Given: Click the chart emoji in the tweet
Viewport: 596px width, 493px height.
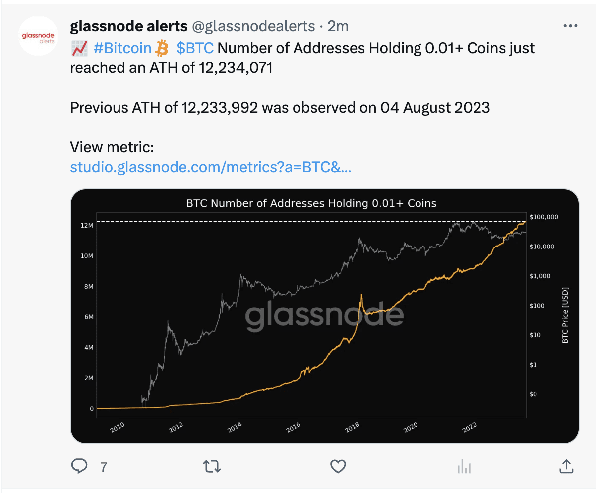Looking at the screenshot, I should tap(80, 47).
